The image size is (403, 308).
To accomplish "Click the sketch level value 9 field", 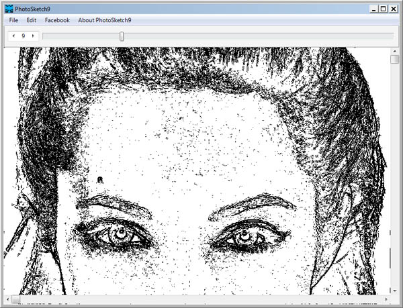I will pyautogui.click(x=23, y=36).
